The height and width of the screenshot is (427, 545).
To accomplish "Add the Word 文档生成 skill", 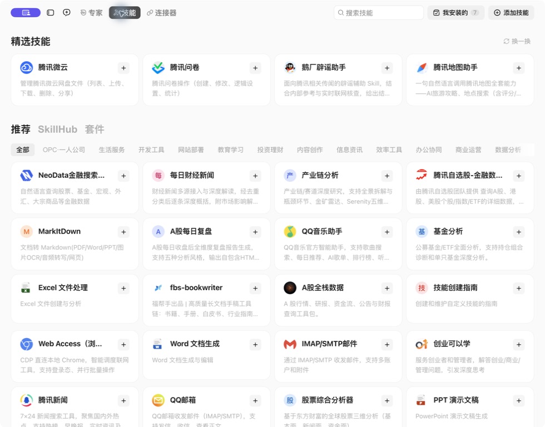I will [255, 345].
